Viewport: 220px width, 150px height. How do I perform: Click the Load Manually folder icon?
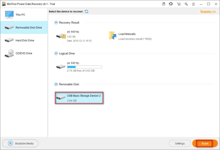[x=113, y=35]
